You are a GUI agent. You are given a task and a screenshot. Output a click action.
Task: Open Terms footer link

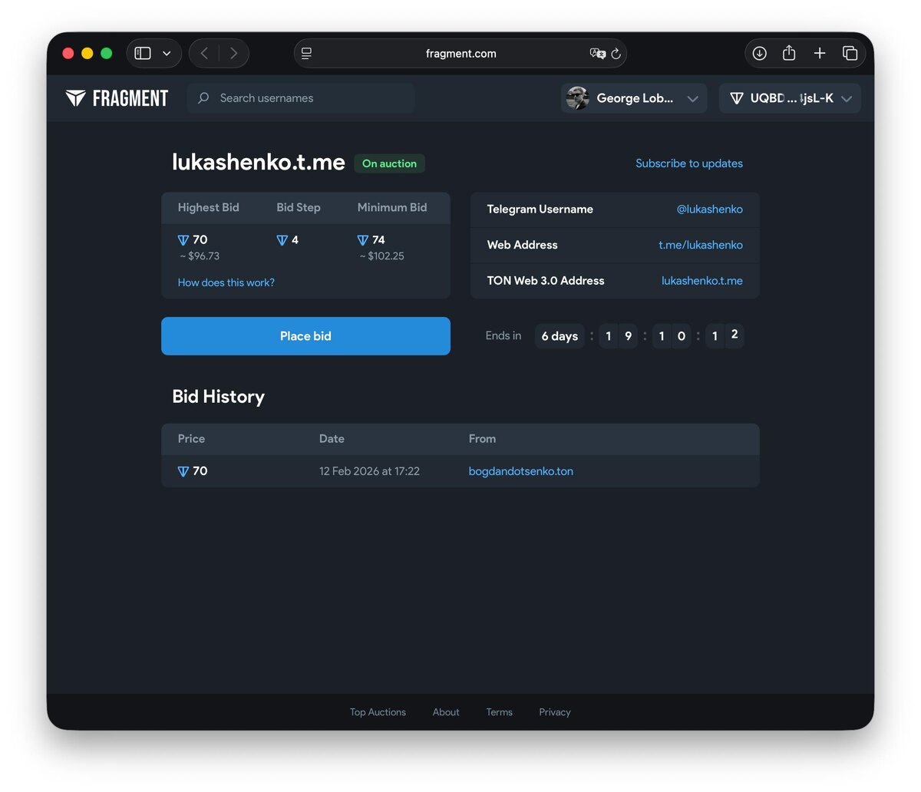(499, 712)
